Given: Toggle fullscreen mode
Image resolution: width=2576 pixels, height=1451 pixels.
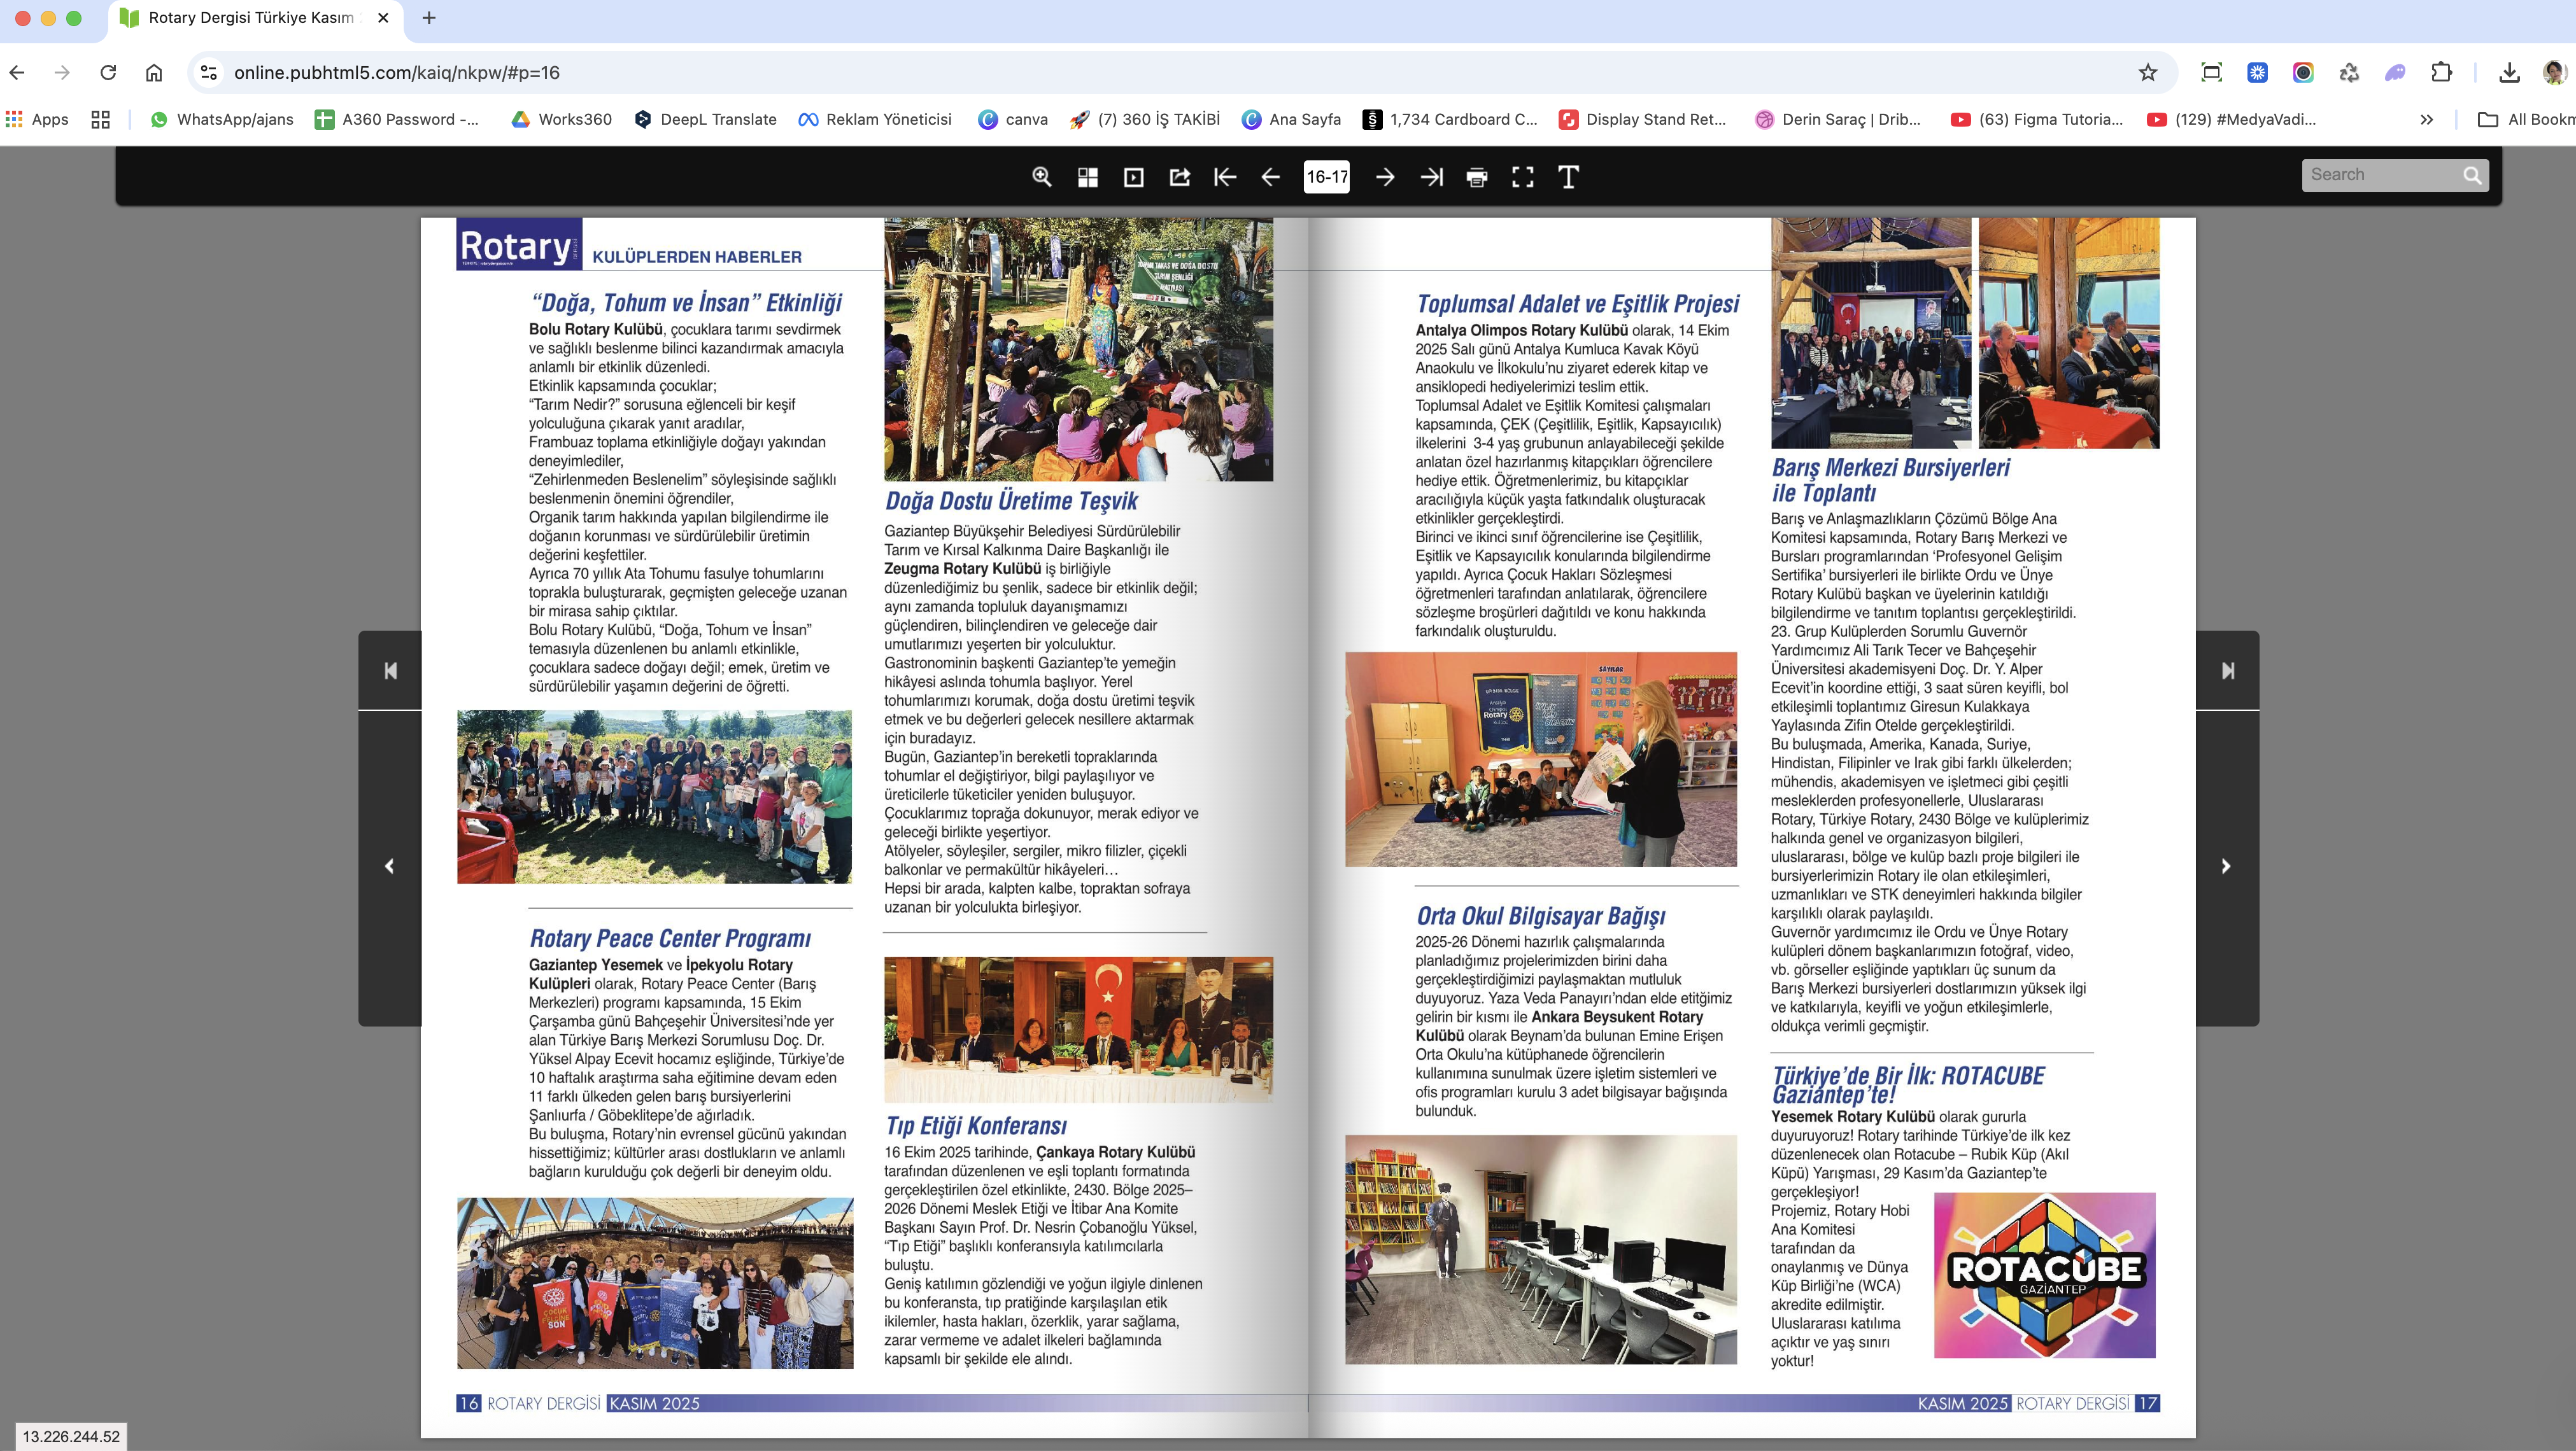Looking at the screenshot, I should (x=1523, y=177).
